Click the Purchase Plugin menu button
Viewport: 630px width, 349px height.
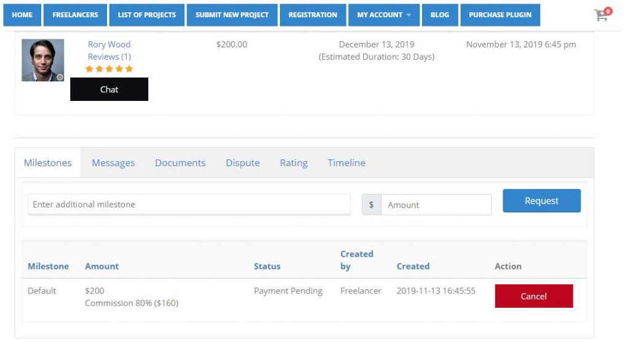pyautogui.click(x=500, y=15)
